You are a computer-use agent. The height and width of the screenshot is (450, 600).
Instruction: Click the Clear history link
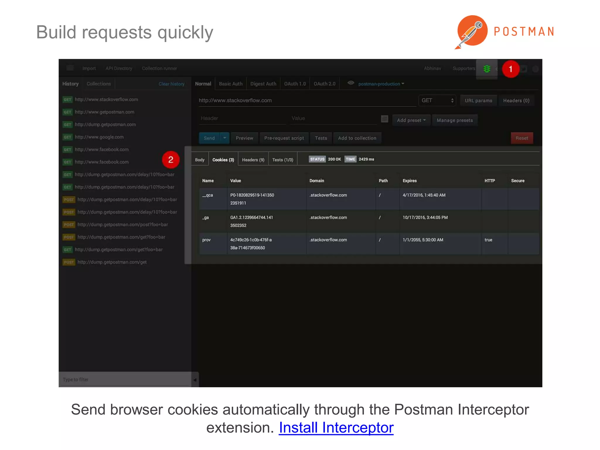[x=172, y=84]
